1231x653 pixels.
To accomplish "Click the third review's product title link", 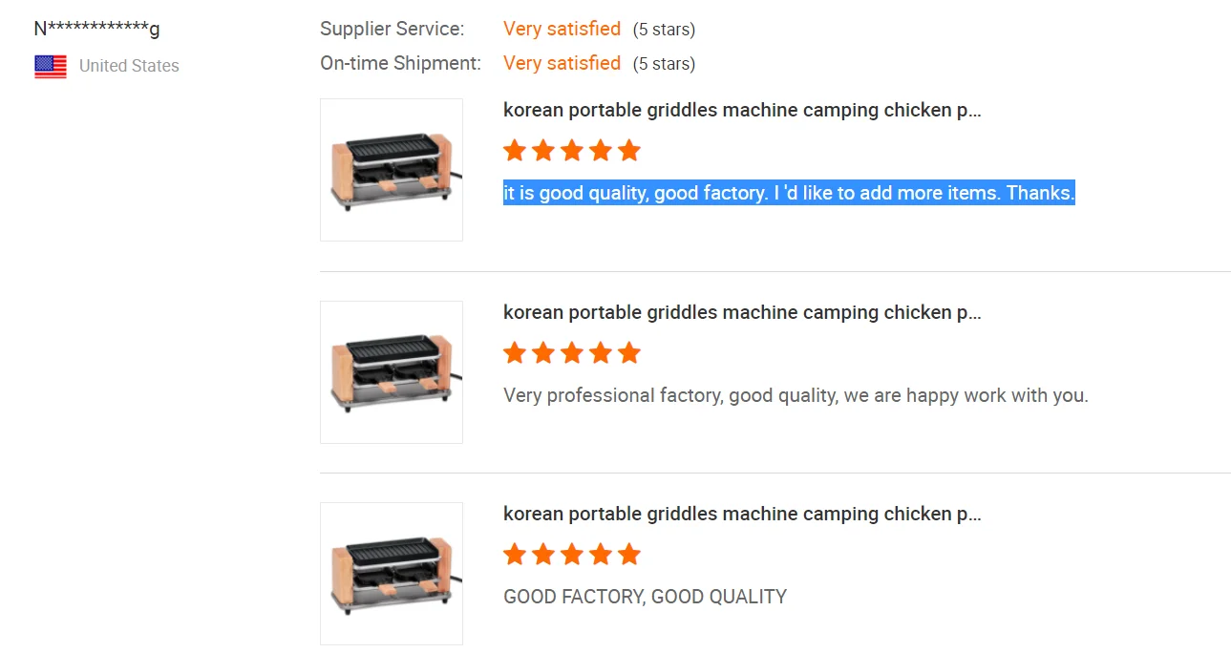I will point(742,514).
